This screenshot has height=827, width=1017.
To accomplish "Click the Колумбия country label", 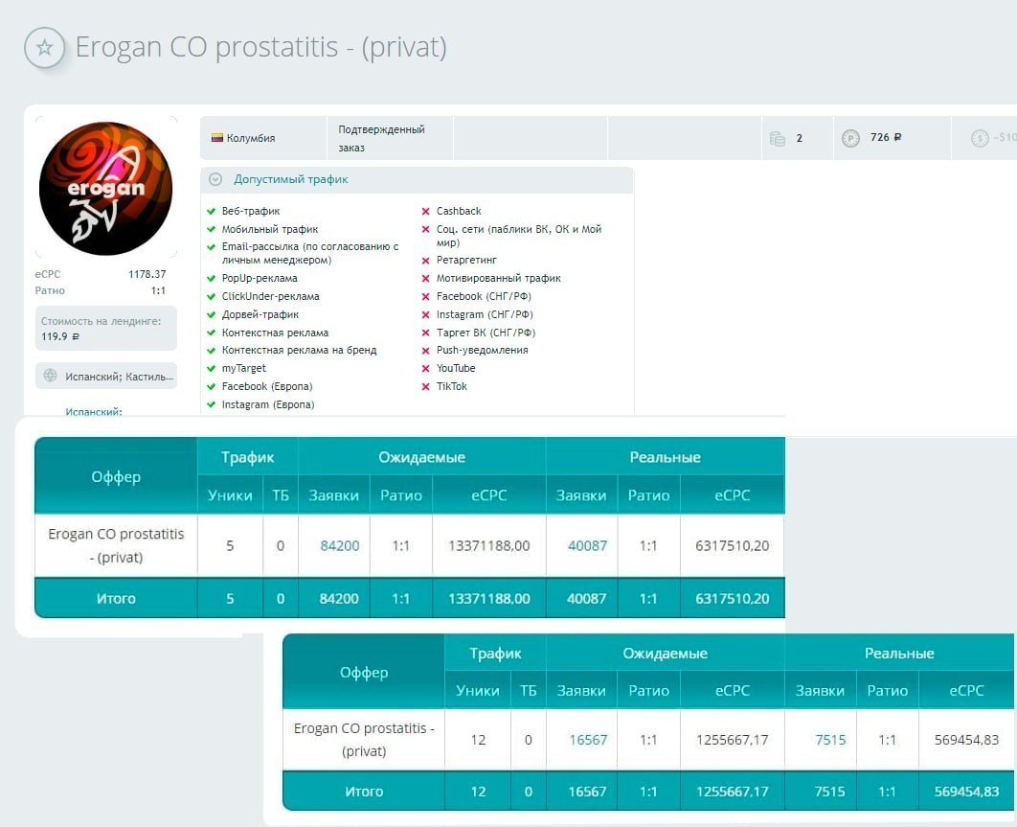I will tap(251, 138).
